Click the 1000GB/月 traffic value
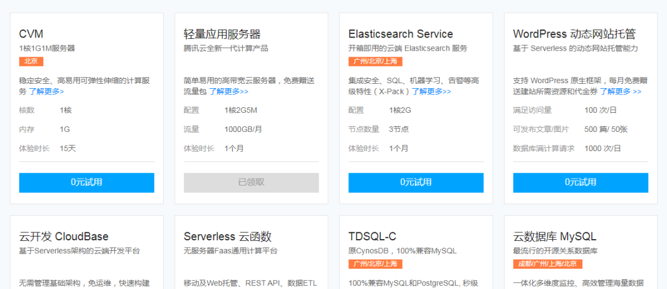 pos(243,129)
